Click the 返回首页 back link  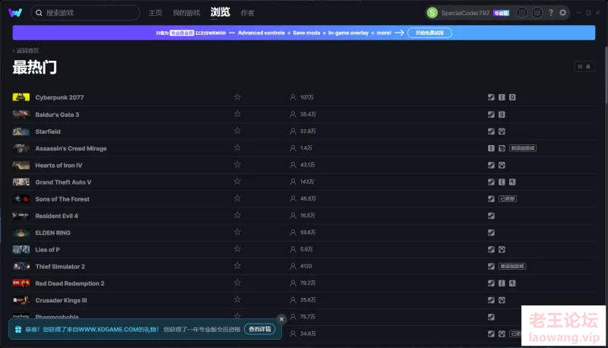(x=26, y=51)
